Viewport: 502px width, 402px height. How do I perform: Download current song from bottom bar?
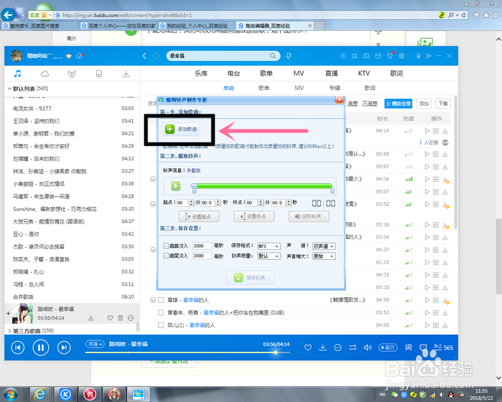point(323,347)
